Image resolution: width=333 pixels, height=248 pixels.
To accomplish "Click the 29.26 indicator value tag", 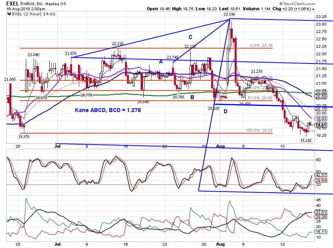I will (x=321, y=217).
